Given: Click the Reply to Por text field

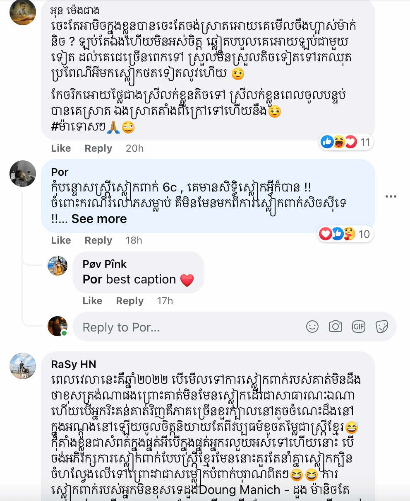Looking at the screenshot, I should coord(186,327).
